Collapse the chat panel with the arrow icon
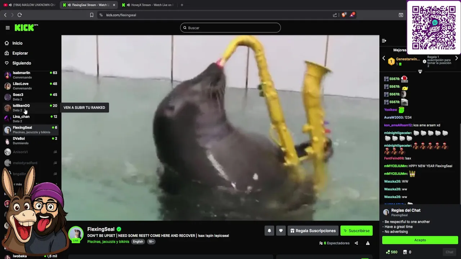This screenshot has height=259, width=461. point(384,41)
